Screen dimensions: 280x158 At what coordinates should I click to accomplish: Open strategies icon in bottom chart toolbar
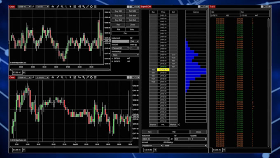(x=87, y=77)
